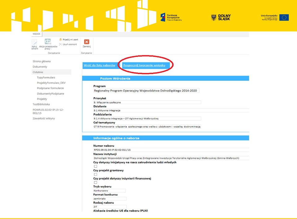Click the Program field
The height and width of the screenshot is (219, 297).
(146, 91)
